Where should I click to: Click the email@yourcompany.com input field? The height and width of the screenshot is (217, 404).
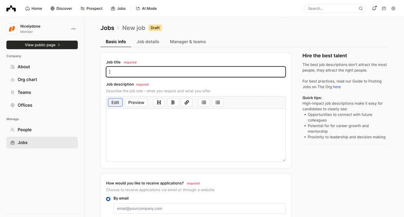(199, 208)
